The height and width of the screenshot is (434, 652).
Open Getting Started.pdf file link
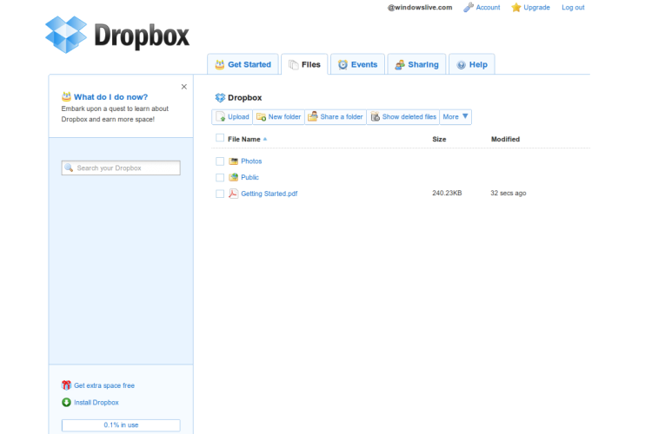(x=269, y=194)
